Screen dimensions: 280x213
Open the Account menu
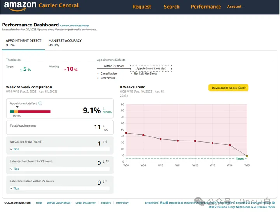pyautogui.click(x=234, y=7)
